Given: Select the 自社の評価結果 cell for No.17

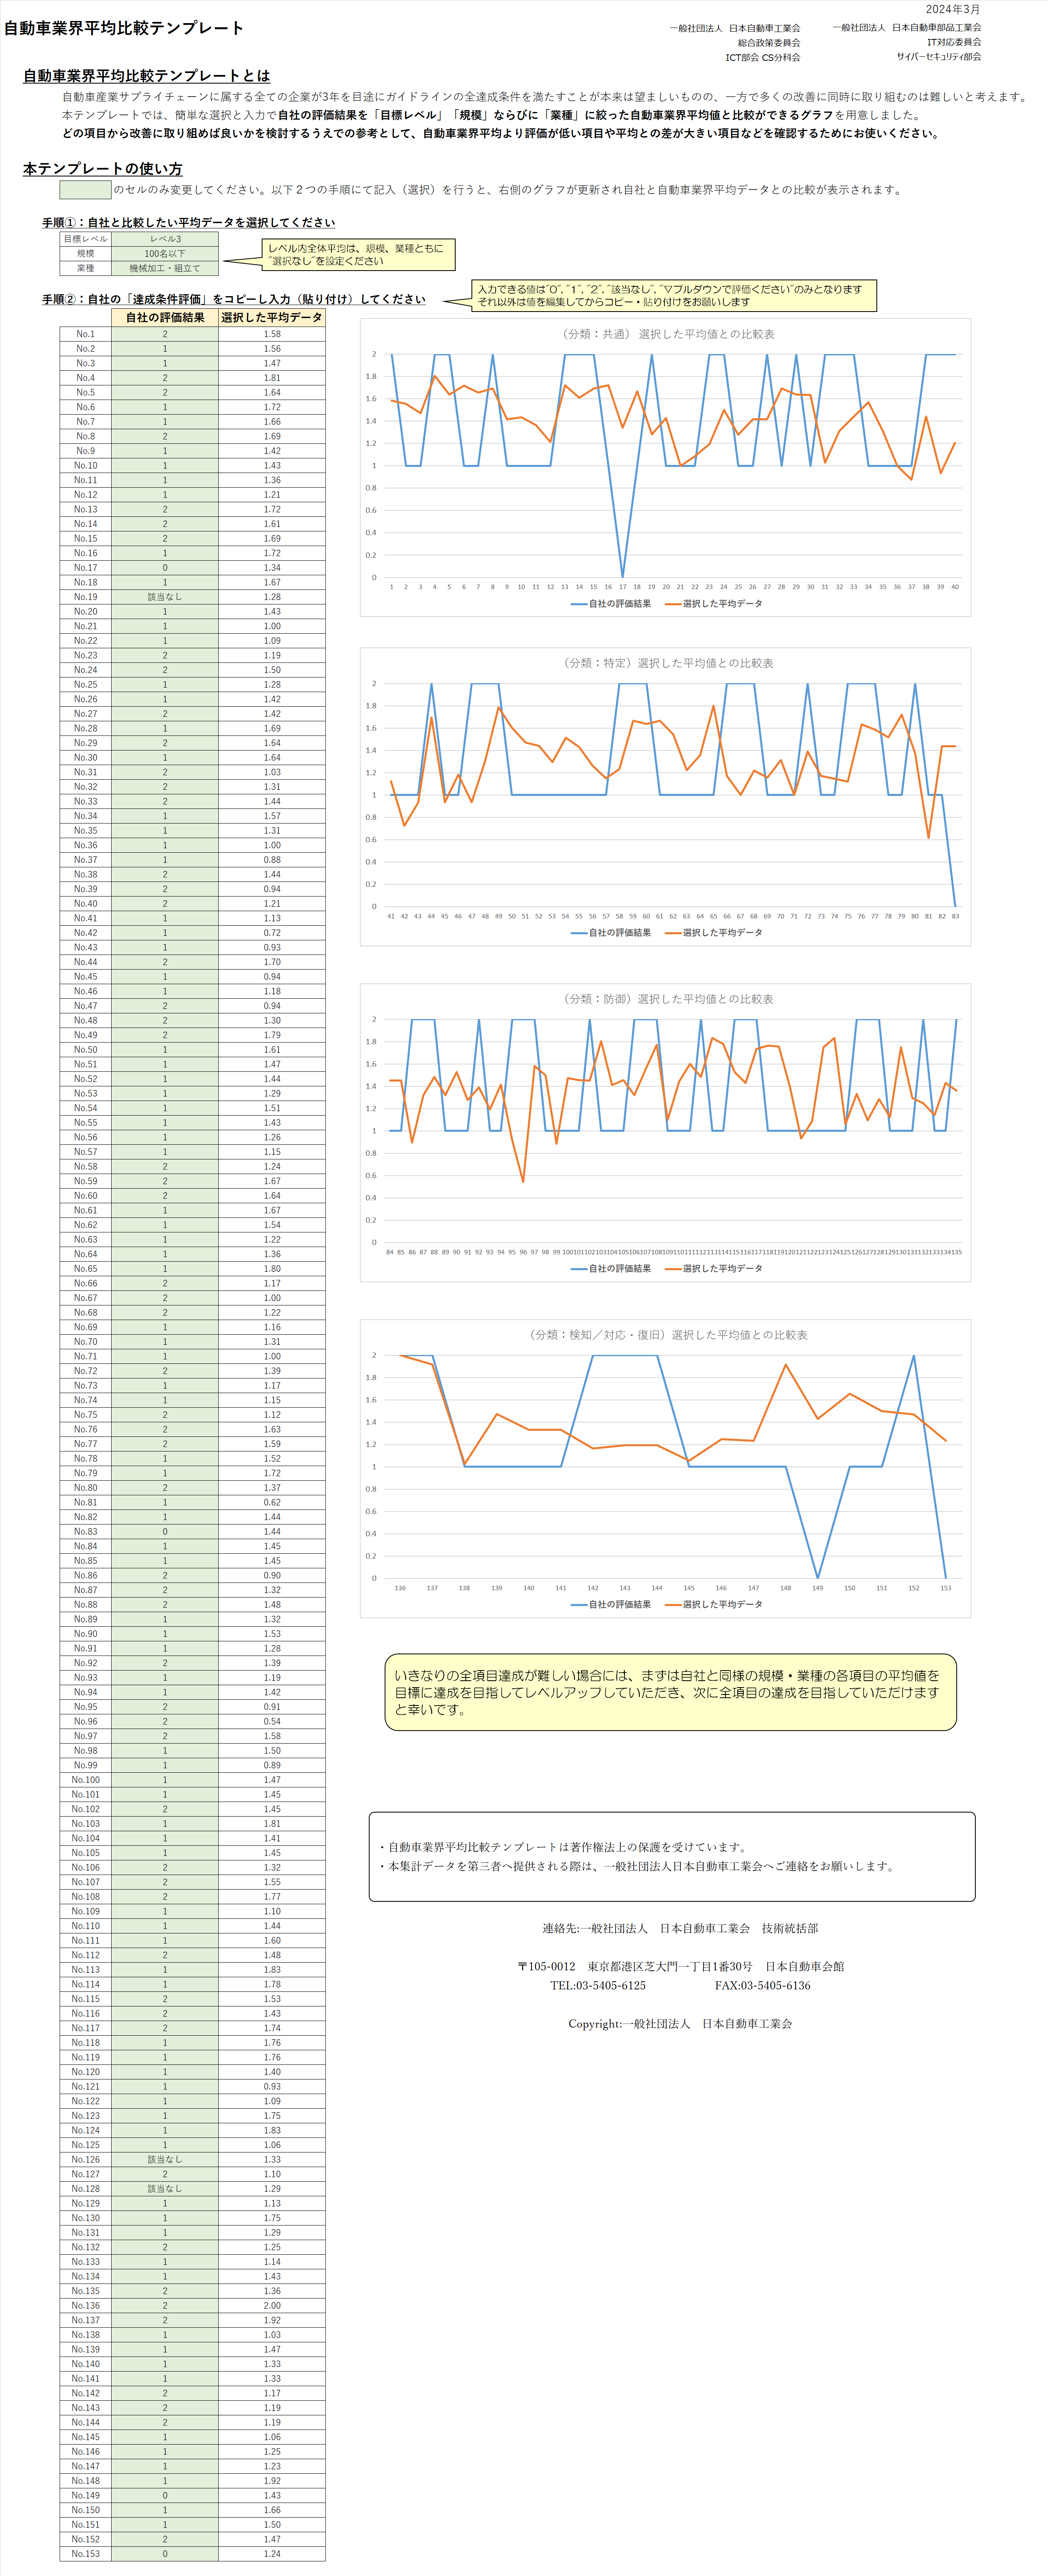Looking at the screenshot, I should (x=165, y=568).
